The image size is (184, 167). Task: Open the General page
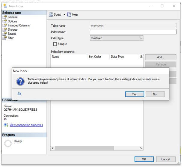13,17
